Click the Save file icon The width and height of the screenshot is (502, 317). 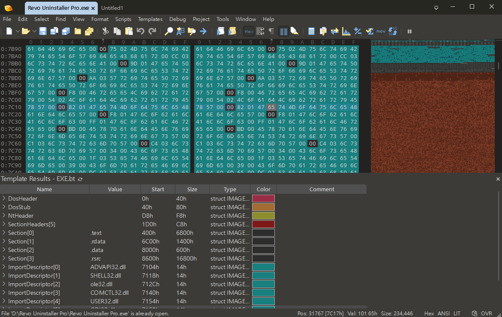[x=43, y=31]
